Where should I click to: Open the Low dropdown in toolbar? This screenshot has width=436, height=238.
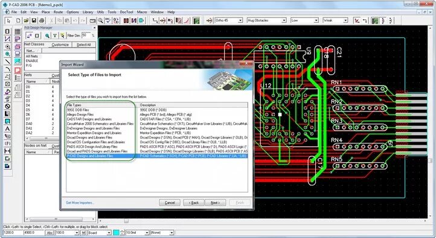tap(316, 20)
